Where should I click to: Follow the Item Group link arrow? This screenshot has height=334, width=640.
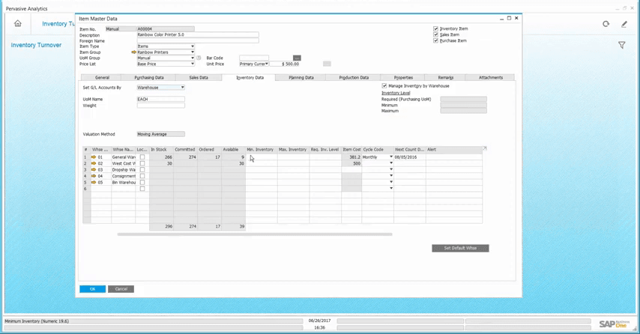[133, 52]
